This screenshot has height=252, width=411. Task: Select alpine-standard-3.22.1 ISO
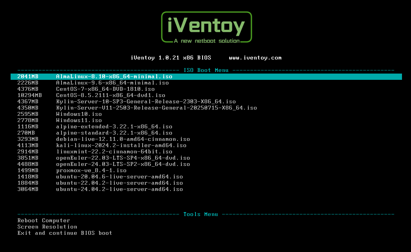pyautogui.click(x=114, y=133)
